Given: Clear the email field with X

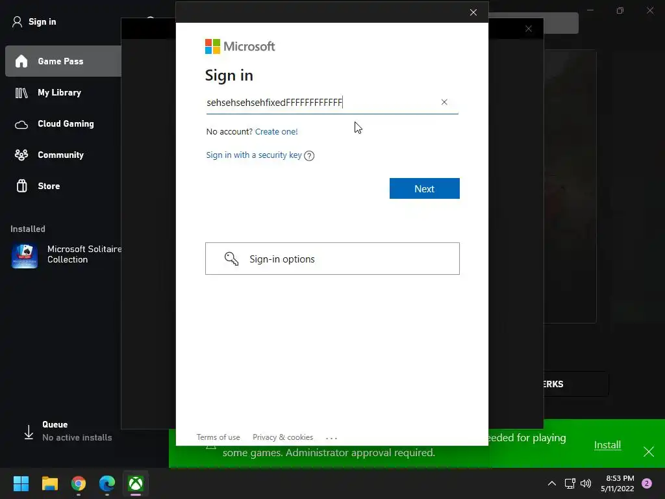Looking at the screenshot, I should 444,102.
